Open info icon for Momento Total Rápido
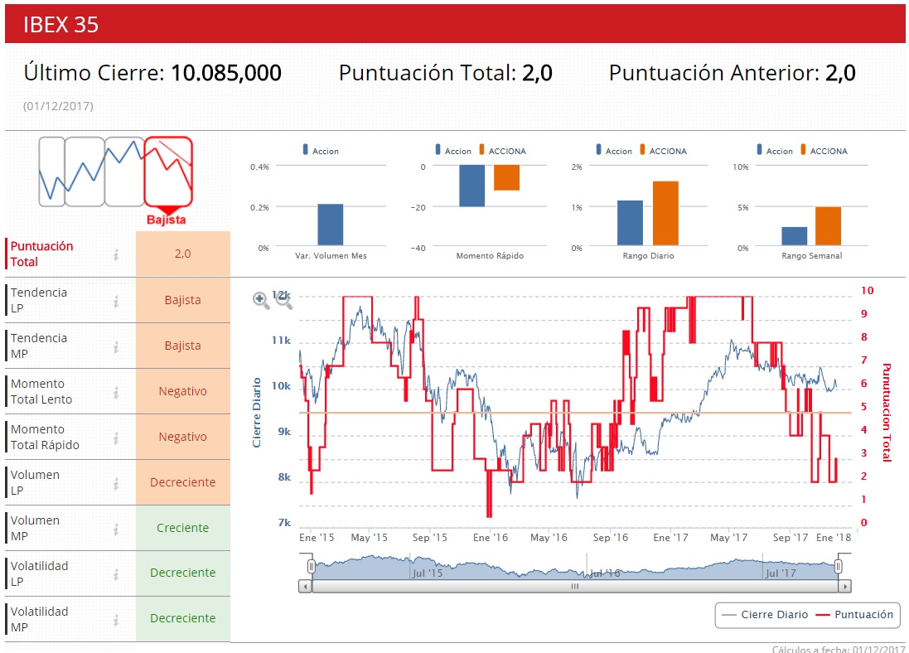Viewport: 909px width, 653px height. pos(116,438)
